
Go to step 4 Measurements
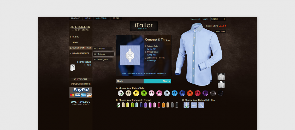80,53
